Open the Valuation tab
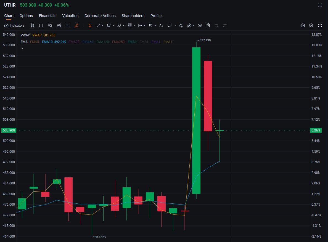 [x=70, y=16]
